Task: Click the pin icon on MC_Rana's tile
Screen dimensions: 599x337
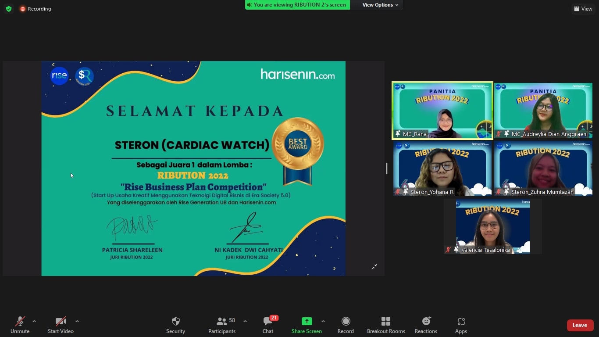Action: tap(398, 134)
